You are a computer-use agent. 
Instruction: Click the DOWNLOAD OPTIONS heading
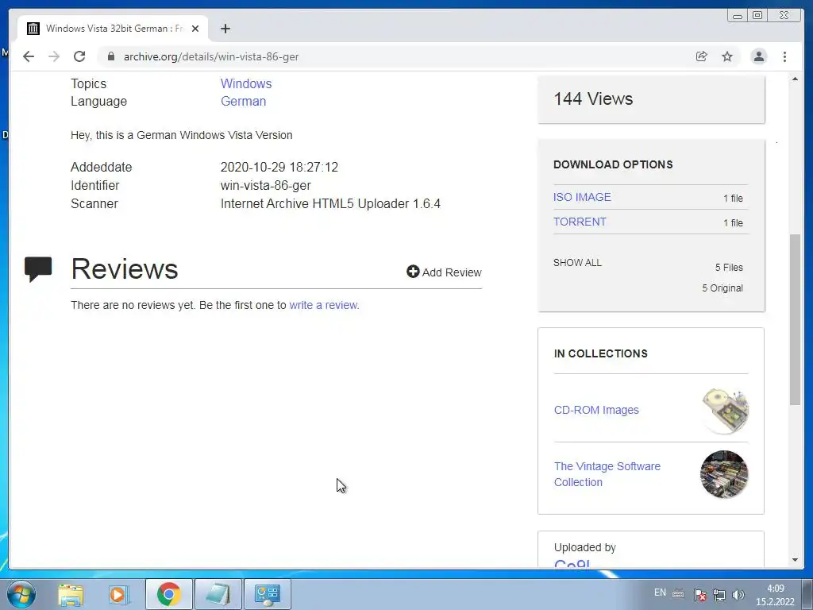tap(613, 164)
